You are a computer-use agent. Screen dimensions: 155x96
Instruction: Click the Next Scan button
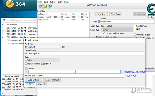tap(116, 14)
